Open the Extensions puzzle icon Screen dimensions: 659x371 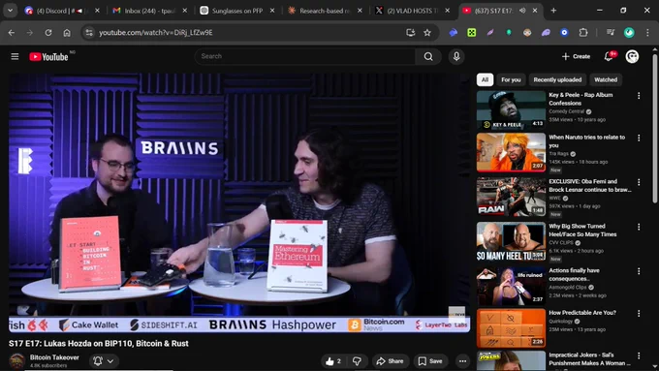click(583, 32)
